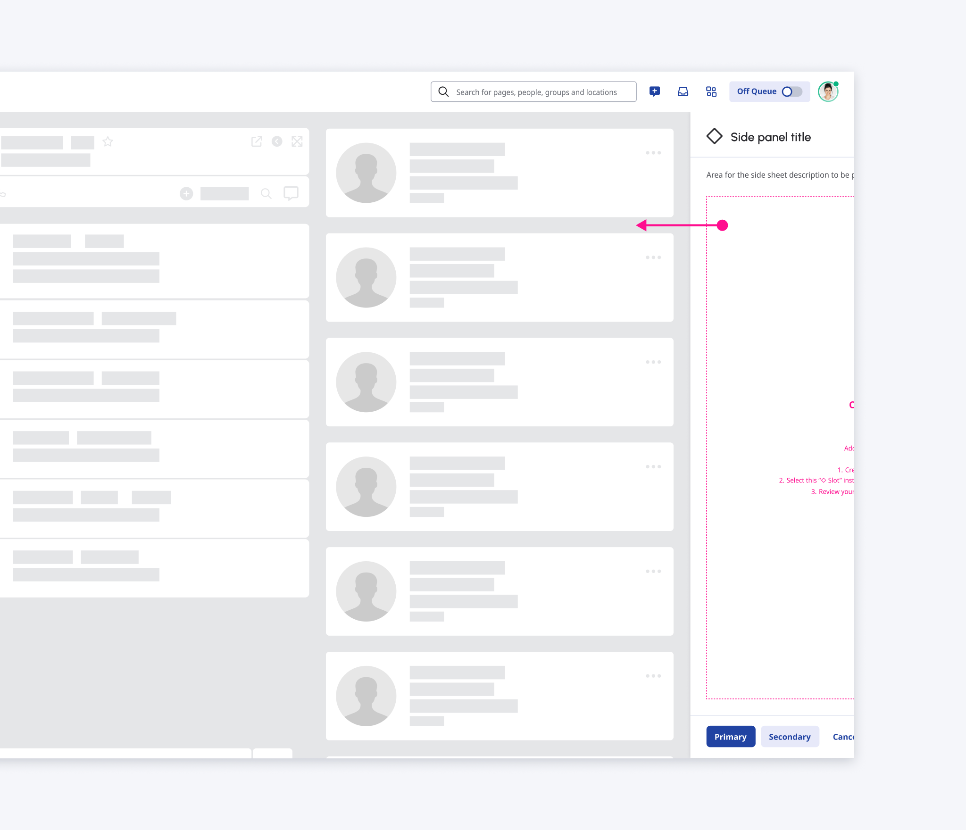The height and width of the screenshot is (830, 966).
Task: Click the Side panel title heading
Action: tap(771, 137)
